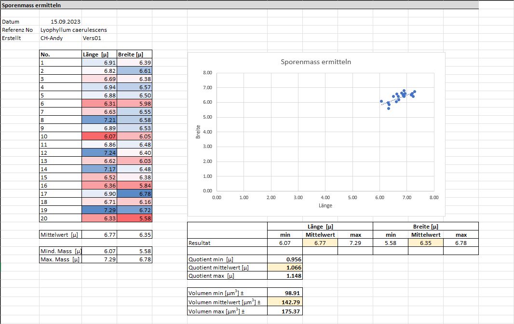The width and height of the screenshot is (514, 324).
Task: Select the dark blue cell with value 7.24
Action: (100, 153)
